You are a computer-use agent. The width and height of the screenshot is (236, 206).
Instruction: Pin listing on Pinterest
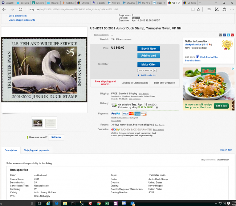pyautogui.click(x=232, y=35)
